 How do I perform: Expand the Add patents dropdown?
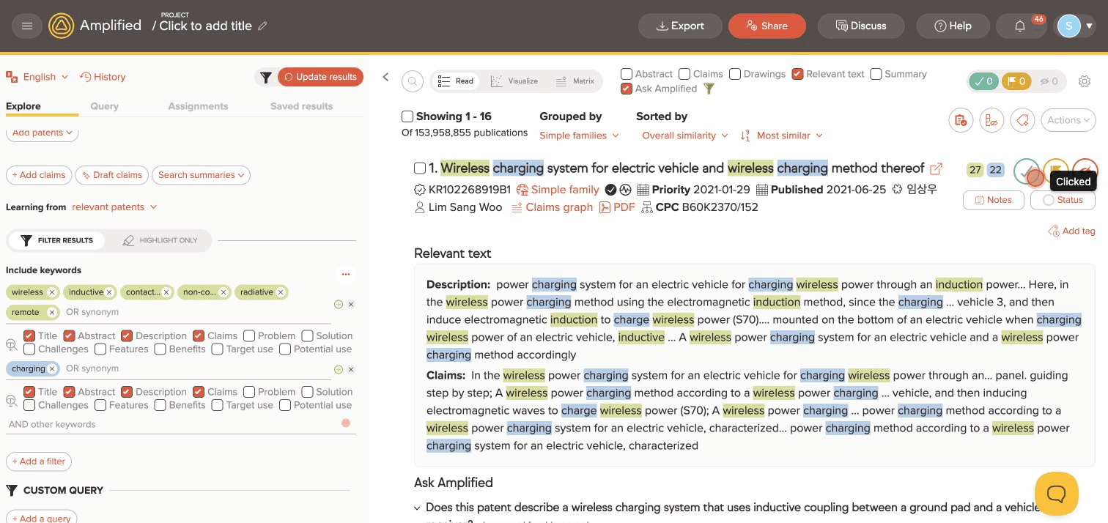pos(43,133)
